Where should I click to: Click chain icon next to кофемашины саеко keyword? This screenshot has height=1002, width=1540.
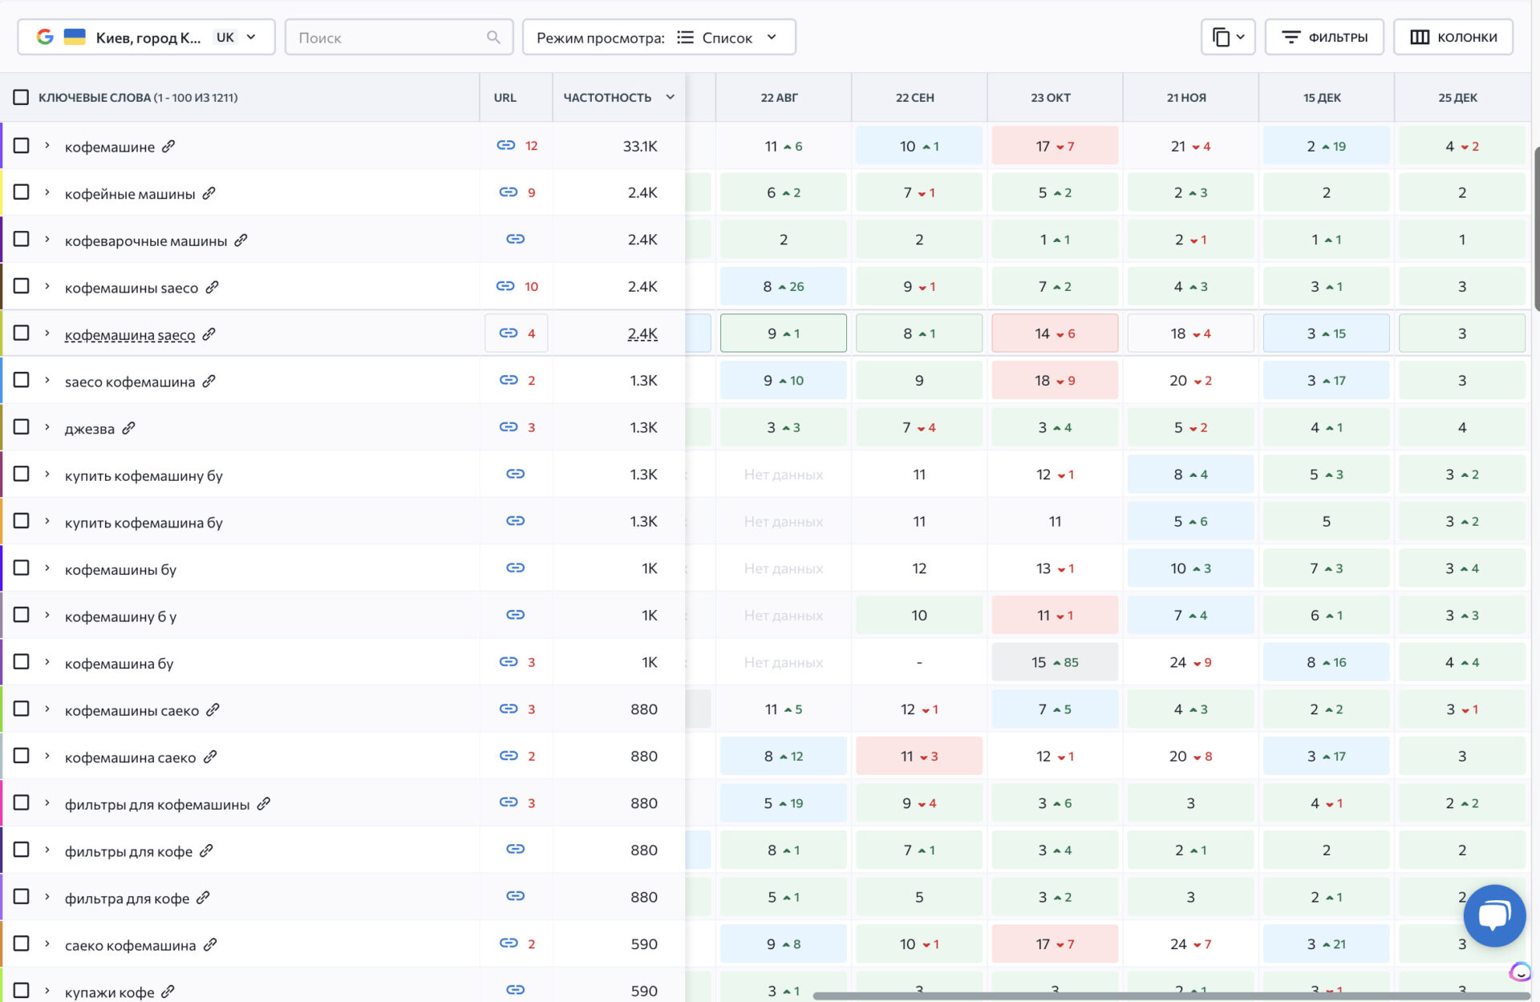[x=213, y=709]
